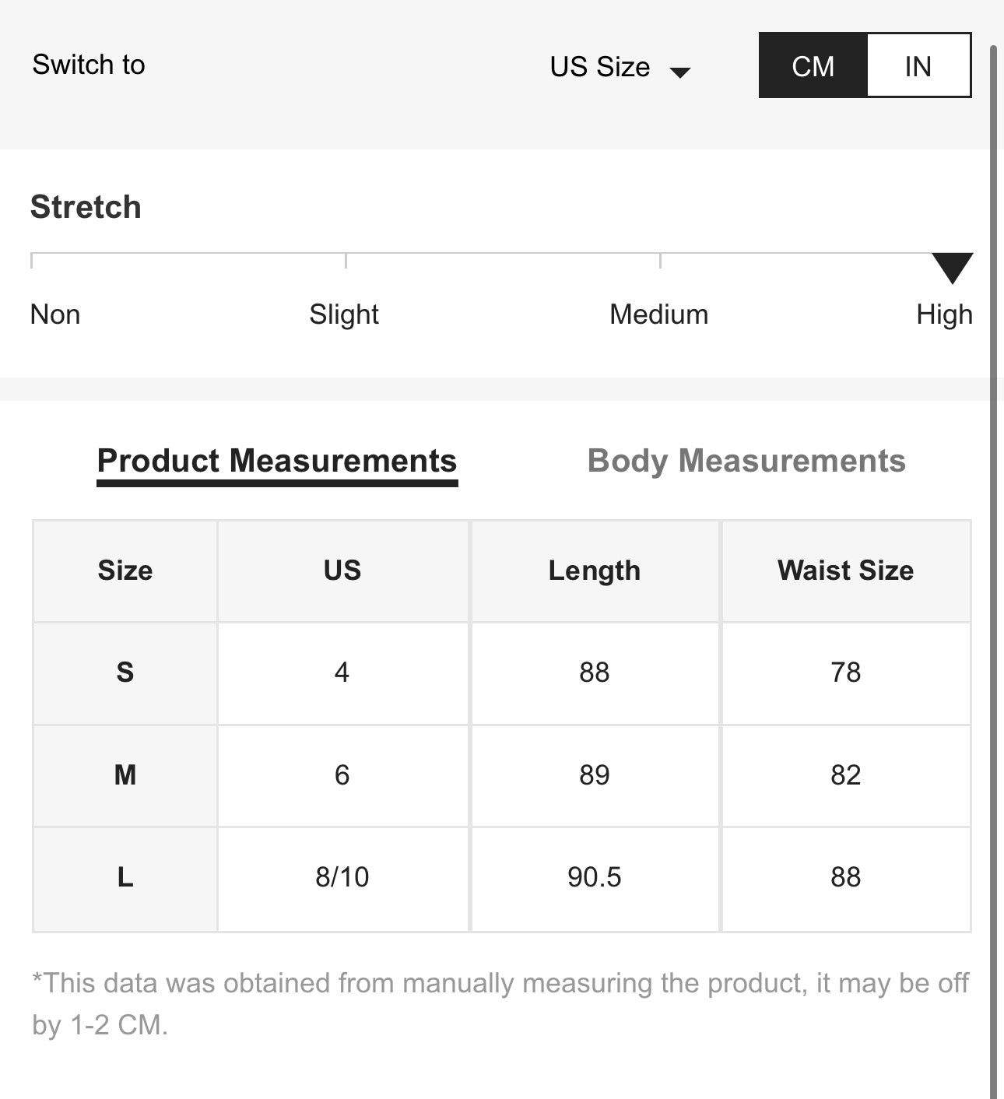
Task: Select the M size row label
Action: [125, 775]
